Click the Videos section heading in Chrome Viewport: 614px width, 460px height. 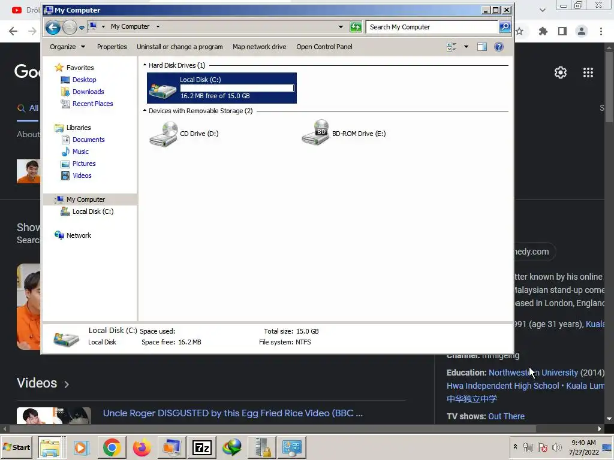(x=37, y=383)
